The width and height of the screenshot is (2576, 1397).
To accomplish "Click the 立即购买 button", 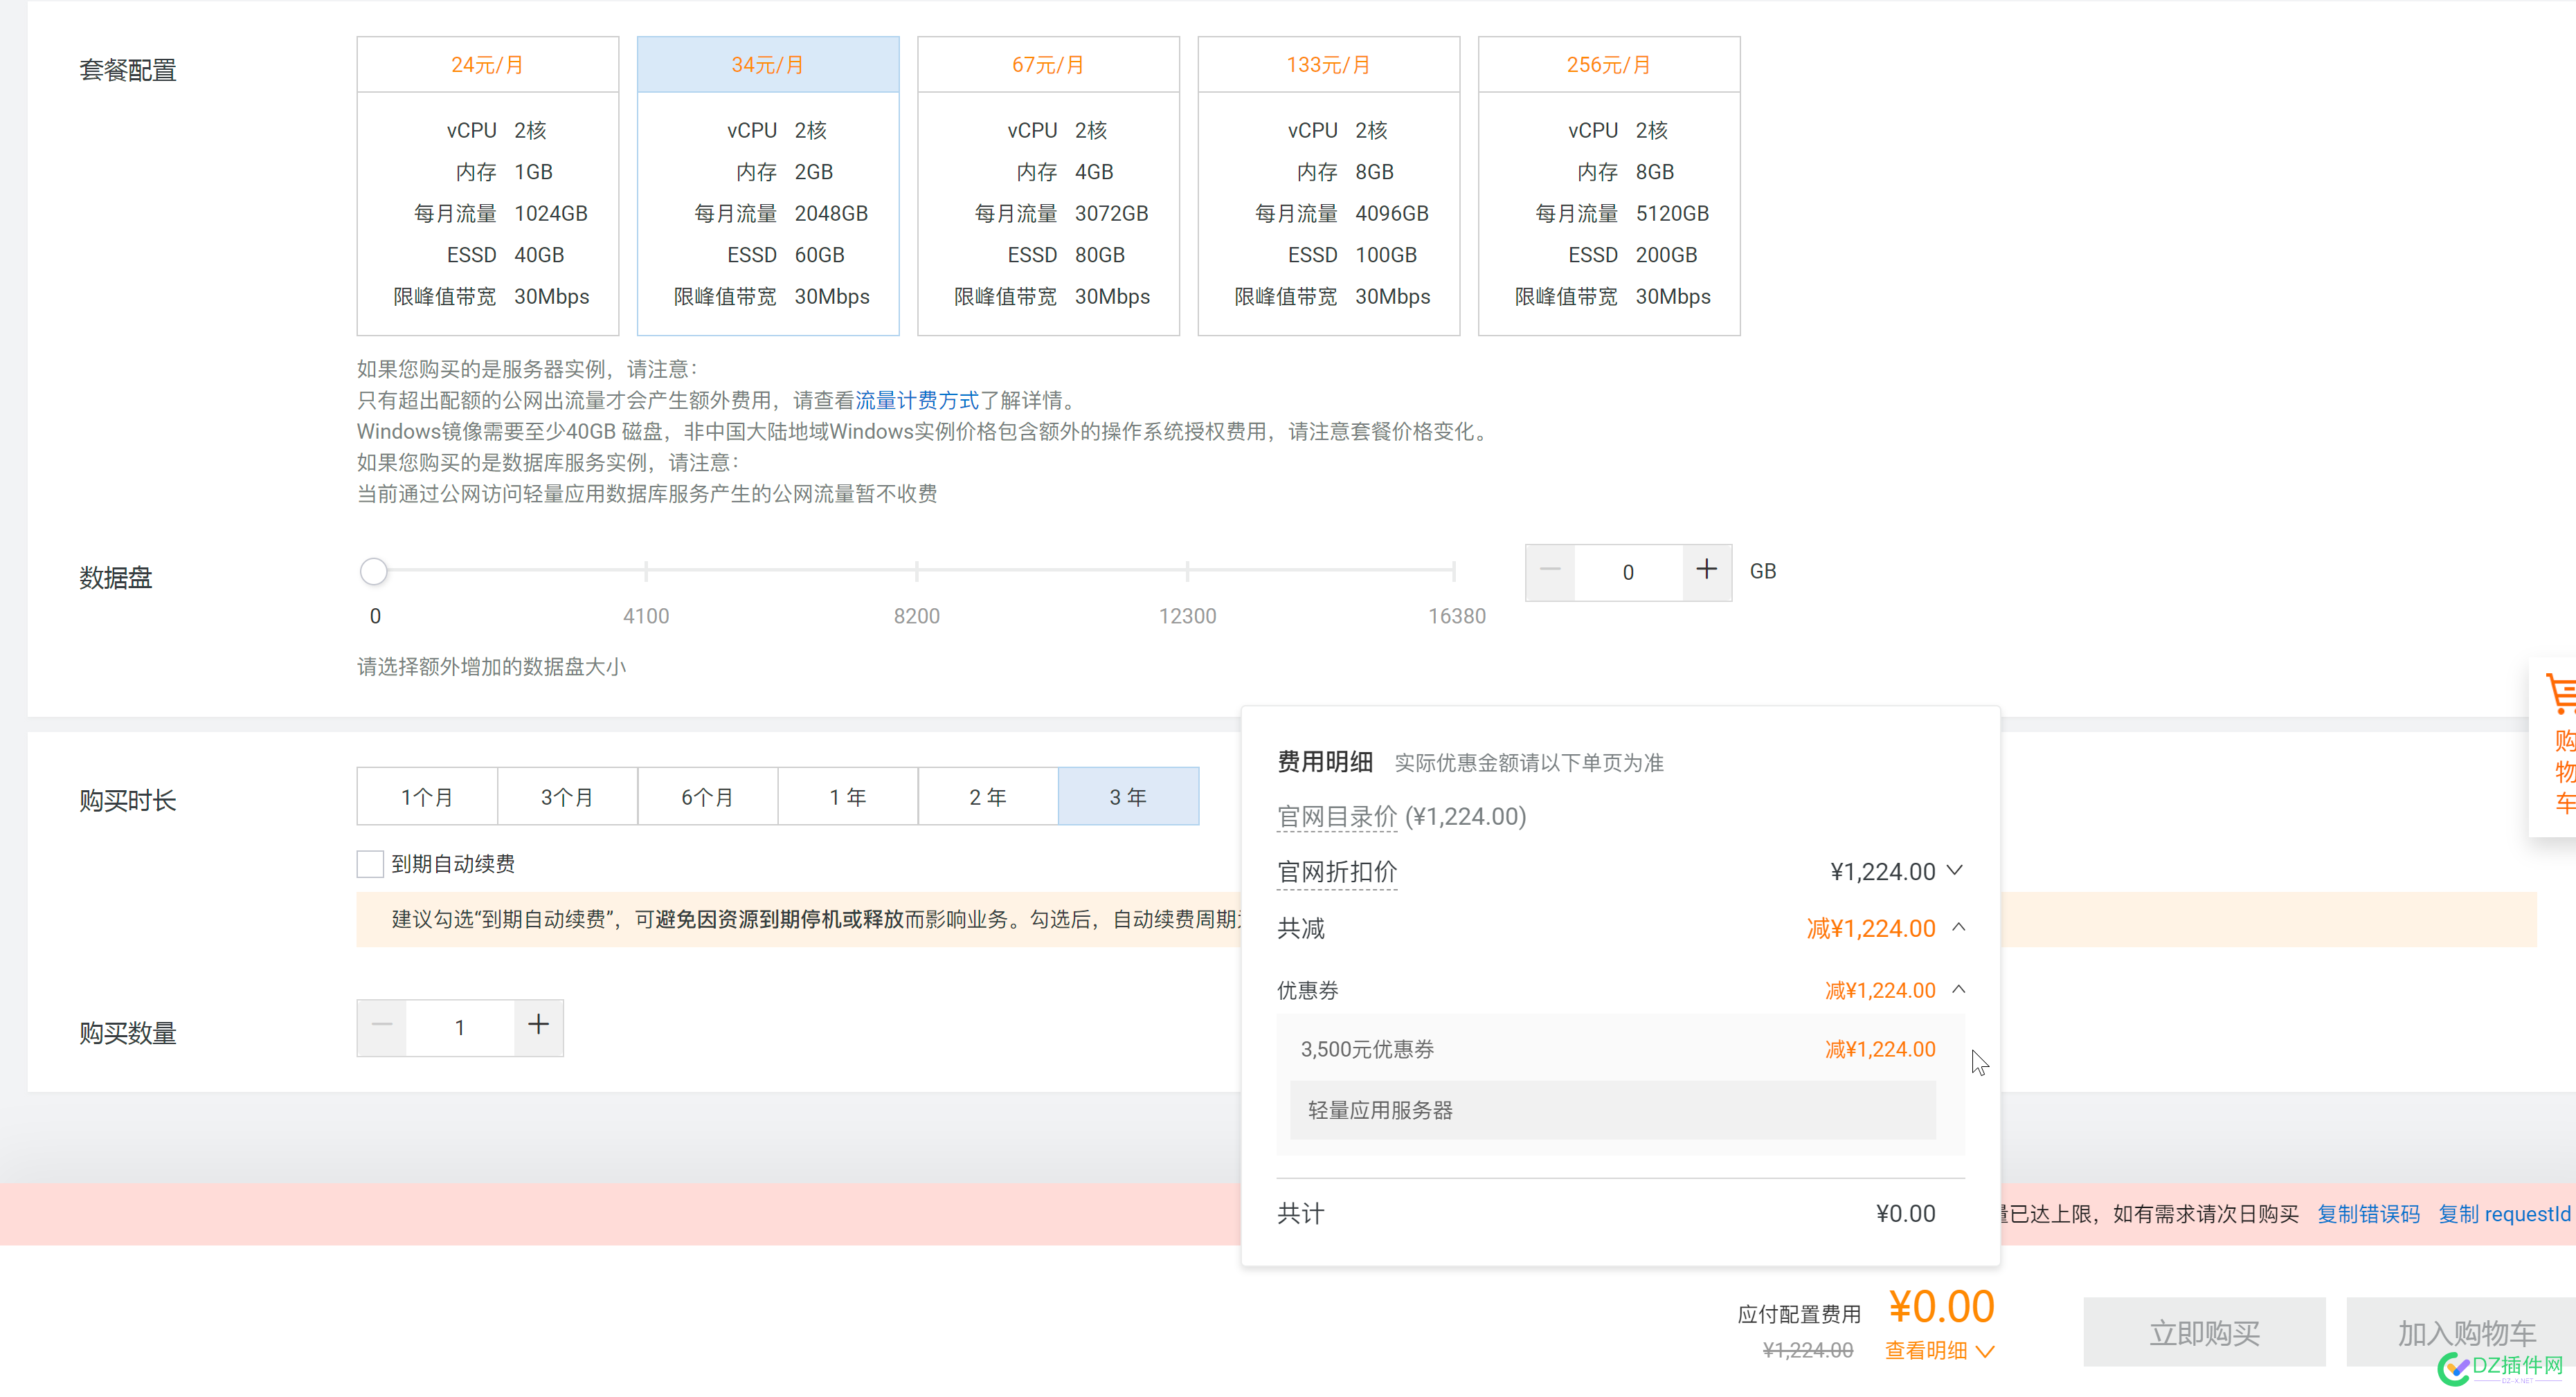I will [x=2204, y=1332].
